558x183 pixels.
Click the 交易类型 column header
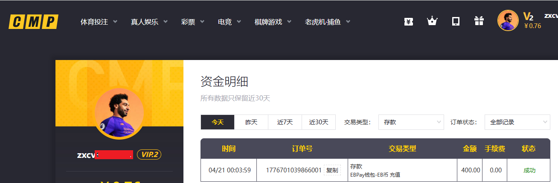(402, 149)
